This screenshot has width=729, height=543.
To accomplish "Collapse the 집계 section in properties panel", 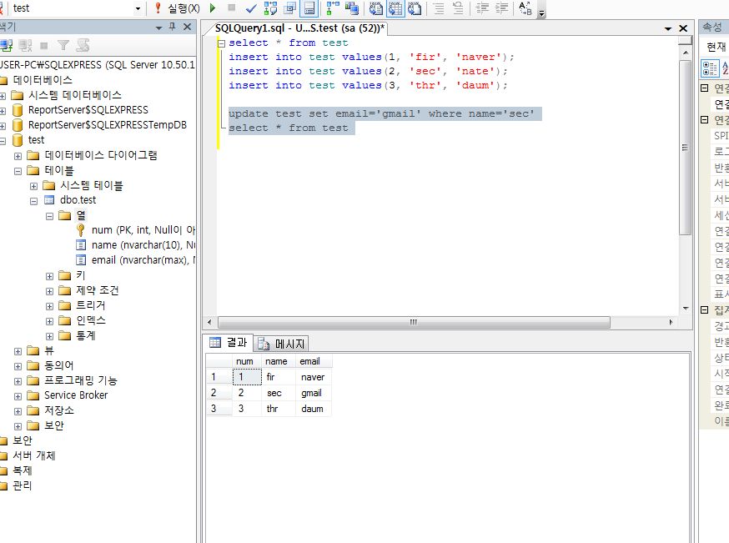I will [704, 309].
